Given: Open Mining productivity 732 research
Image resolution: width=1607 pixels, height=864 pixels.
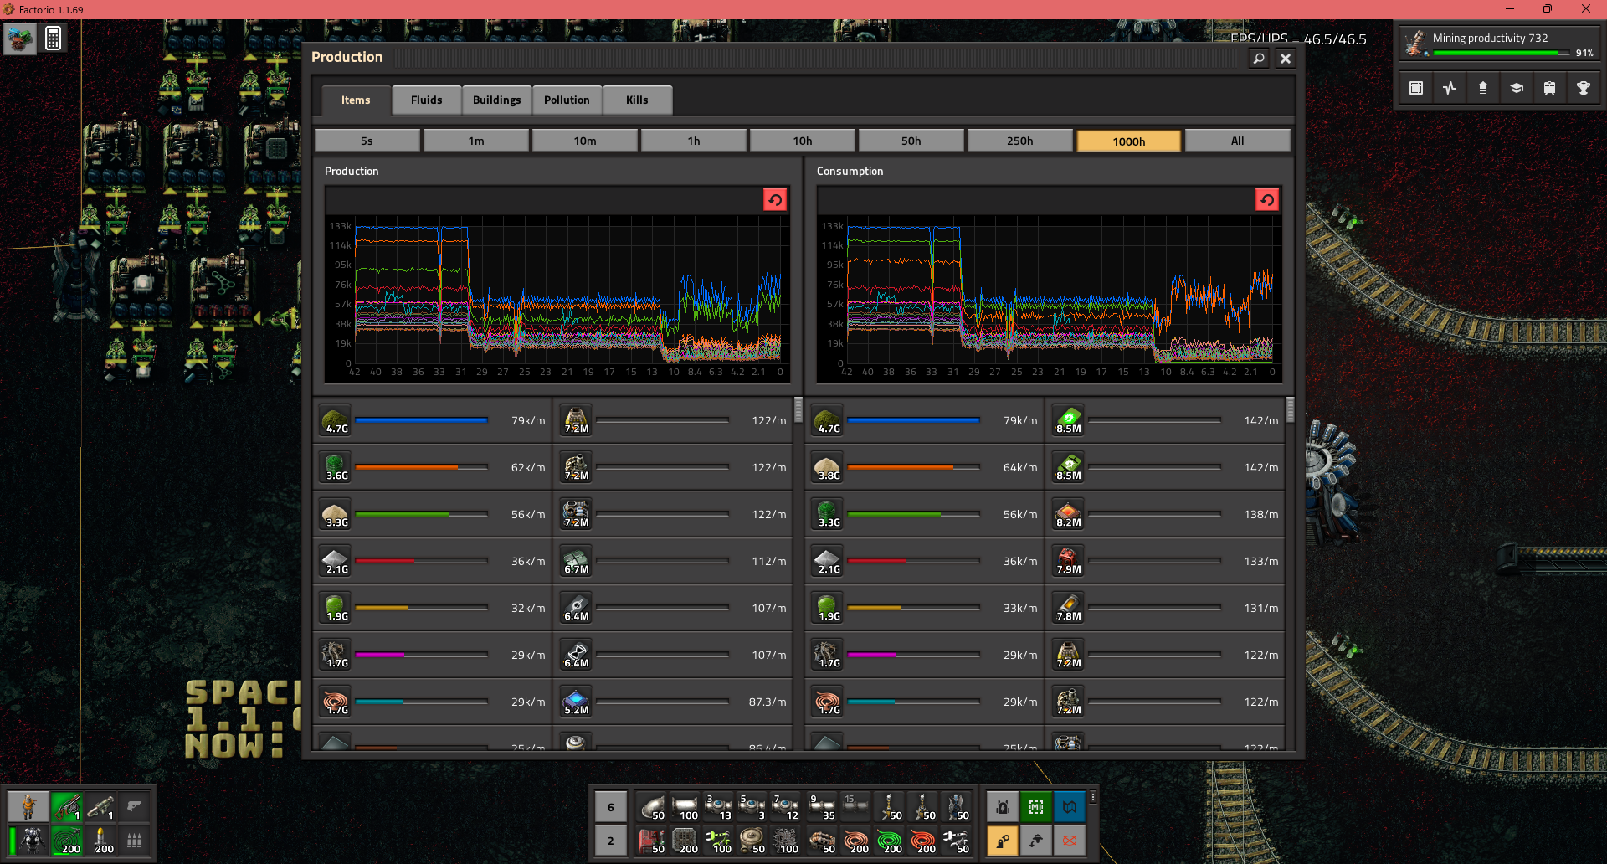Looking at the screenshot, I should [x=1498, y=43].
